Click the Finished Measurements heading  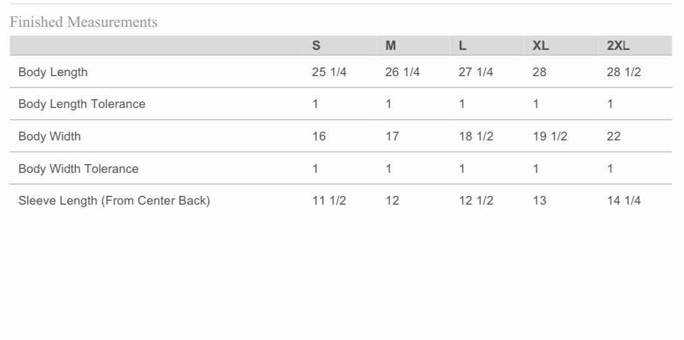click(x=84, y=22)
